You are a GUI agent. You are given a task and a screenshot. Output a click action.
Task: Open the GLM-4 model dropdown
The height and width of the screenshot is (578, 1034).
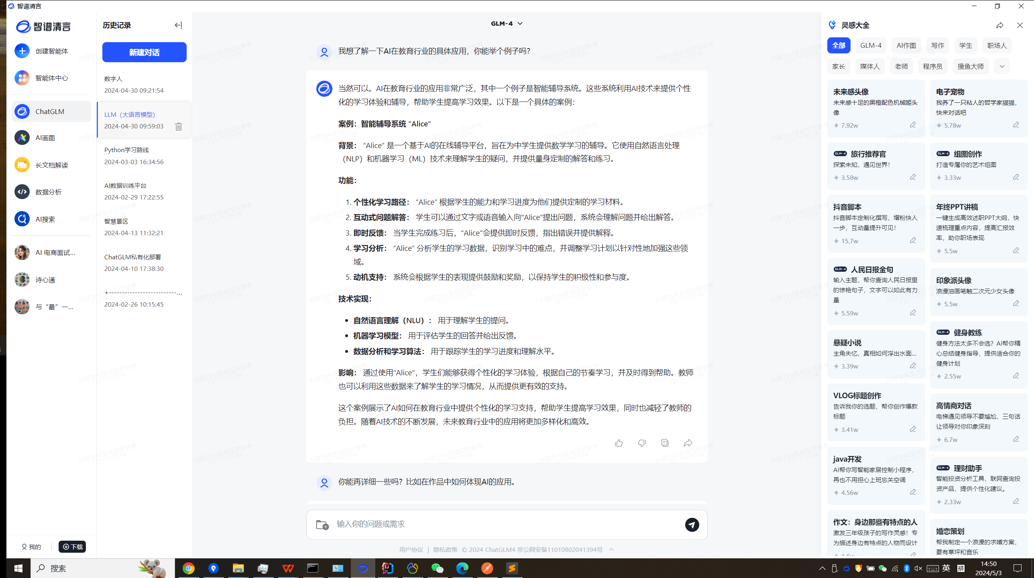pos(507,24)
